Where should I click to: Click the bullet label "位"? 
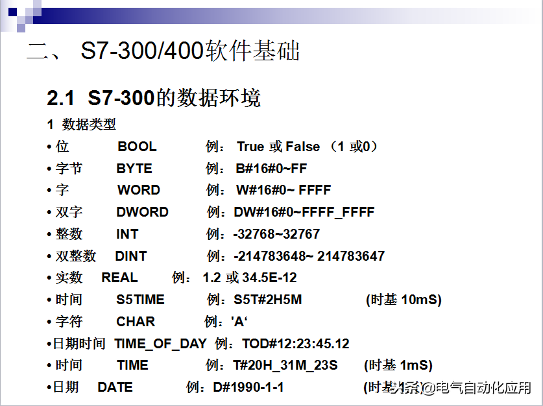click(x=62, y=147)
